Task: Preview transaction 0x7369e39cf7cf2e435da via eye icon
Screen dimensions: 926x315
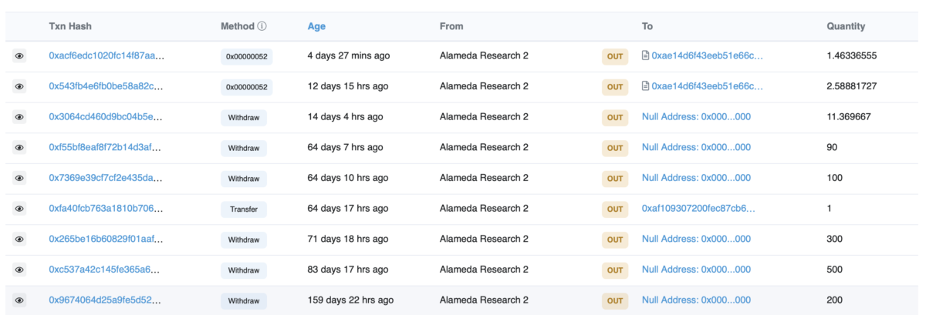Action: [19, 179]
